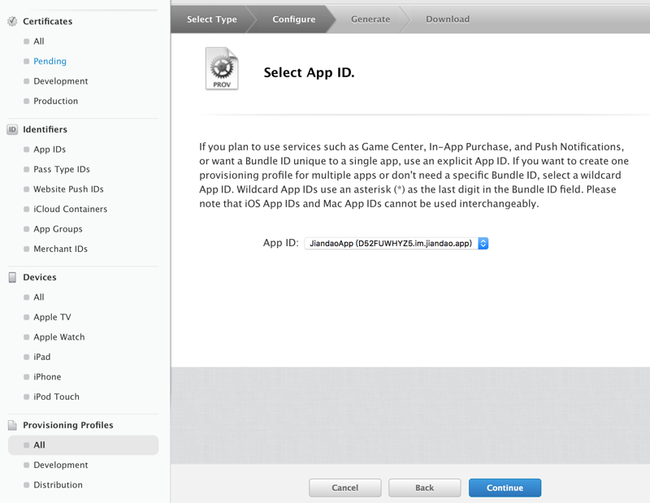Go to the Select Type step
This screenshot has height=503, width=650.
(212, 19)
